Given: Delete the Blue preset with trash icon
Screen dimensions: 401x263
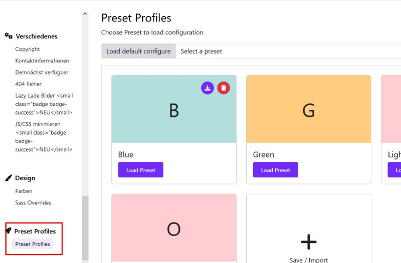Looking at the screenshot, I should (x=224, y=88).
